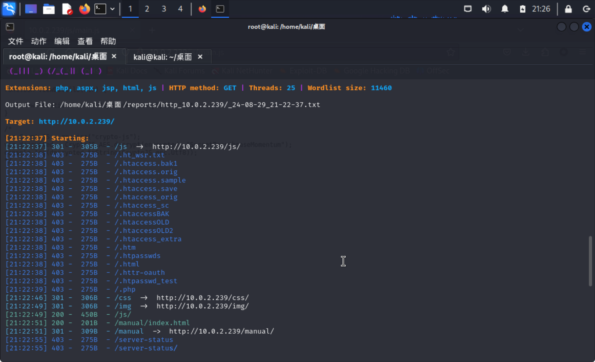Click the /.htaccess.bak1 result entry

(x=146, y=163)
